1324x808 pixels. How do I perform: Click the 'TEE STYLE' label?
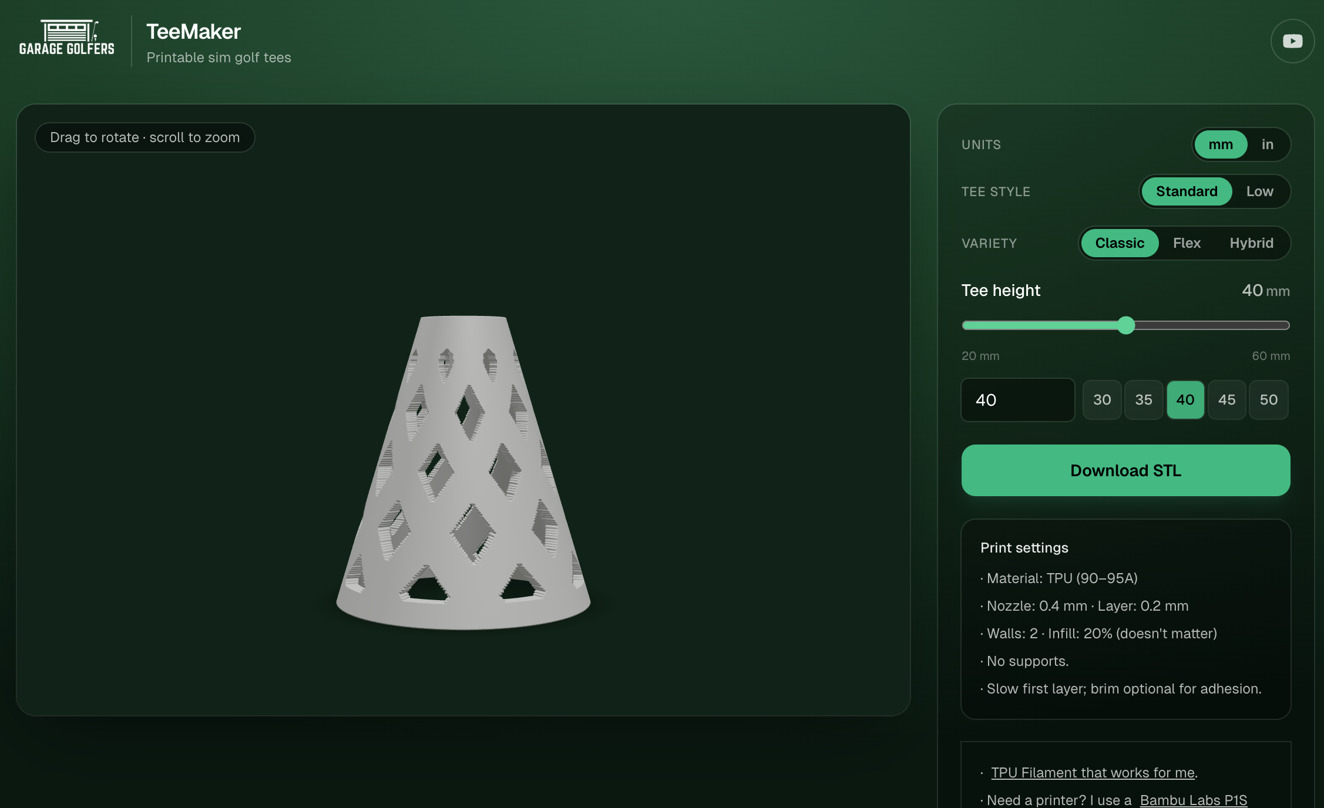[996, 191]
